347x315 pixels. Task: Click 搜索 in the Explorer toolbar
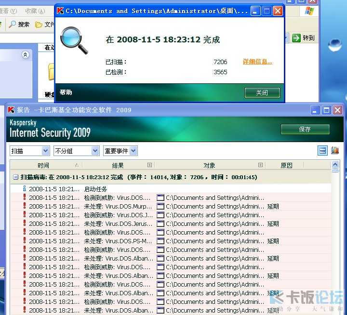[x=19, y=25]
